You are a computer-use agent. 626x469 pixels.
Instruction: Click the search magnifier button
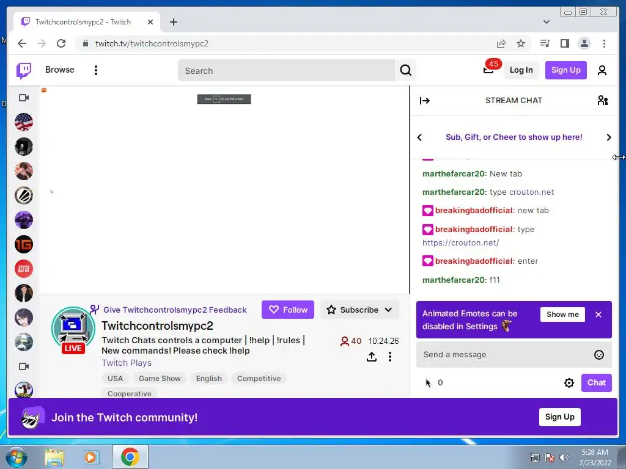tap(406, 71)
